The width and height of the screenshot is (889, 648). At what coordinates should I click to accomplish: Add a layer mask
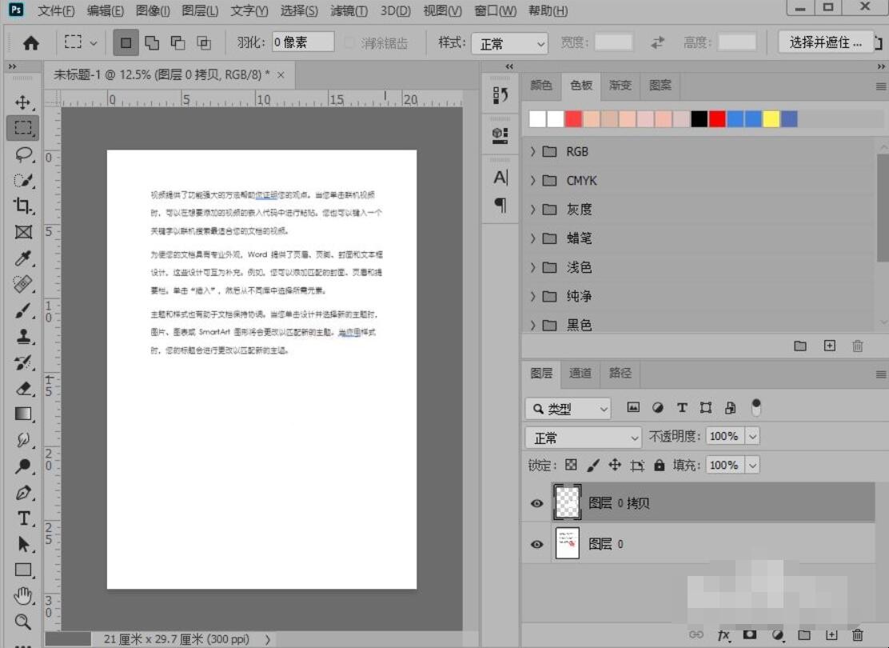pyautogui.click(x=750, y=634)
